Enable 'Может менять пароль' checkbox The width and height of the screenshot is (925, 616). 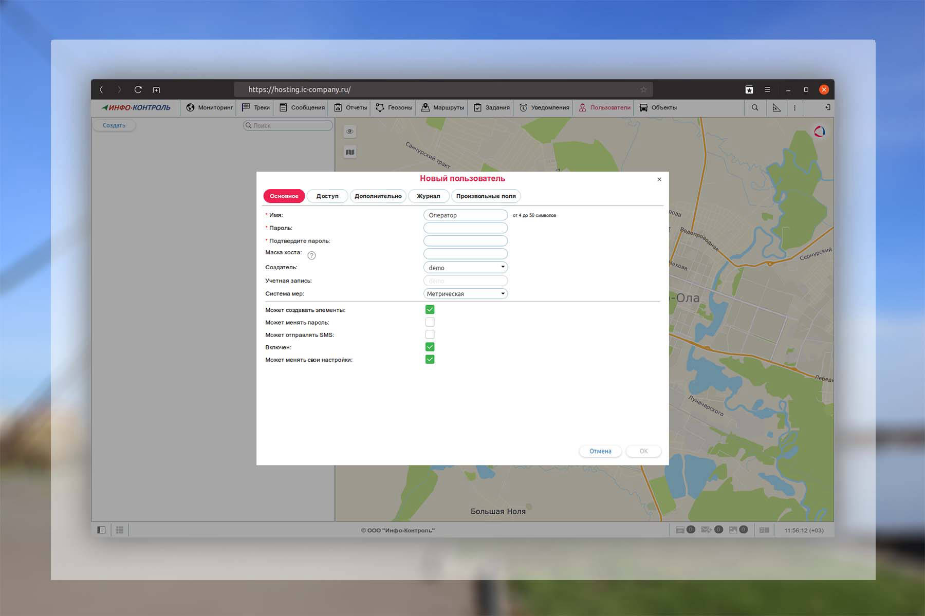point(430,322)
